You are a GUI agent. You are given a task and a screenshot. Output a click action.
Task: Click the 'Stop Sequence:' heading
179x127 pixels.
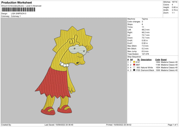[x=134, y=57]
